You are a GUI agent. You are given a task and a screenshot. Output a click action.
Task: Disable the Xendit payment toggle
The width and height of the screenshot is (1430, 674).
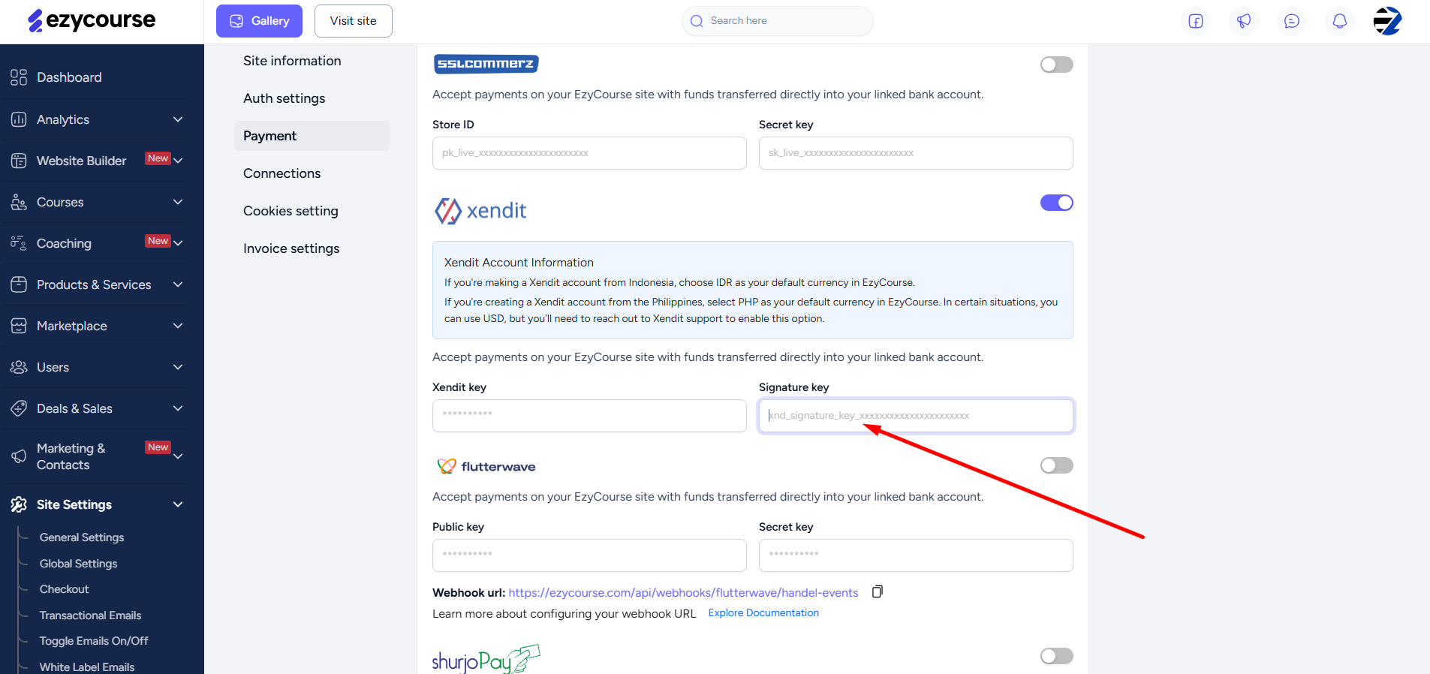tap(1056, 203)
